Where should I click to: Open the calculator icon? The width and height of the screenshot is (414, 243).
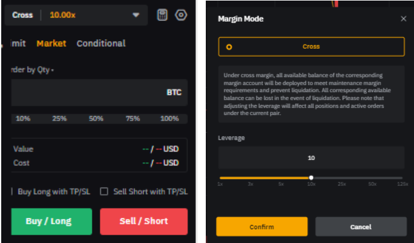click(x=162, y=14)
